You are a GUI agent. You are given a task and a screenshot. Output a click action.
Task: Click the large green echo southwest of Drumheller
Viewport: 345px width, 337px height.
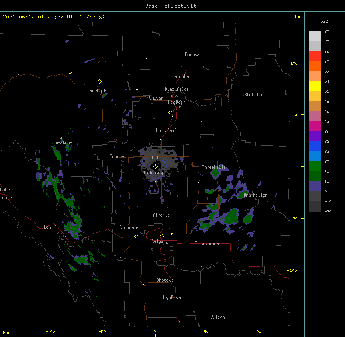[x=232, y=216]
